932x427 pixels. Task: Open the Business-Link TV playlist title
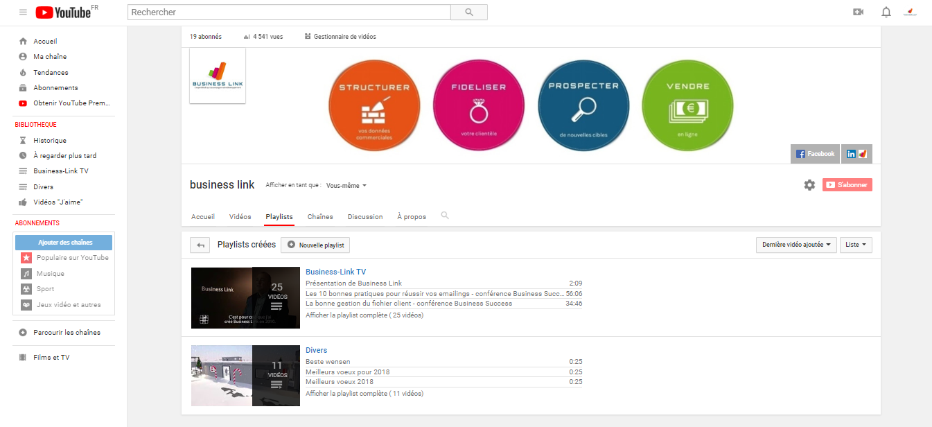[335, 272]
